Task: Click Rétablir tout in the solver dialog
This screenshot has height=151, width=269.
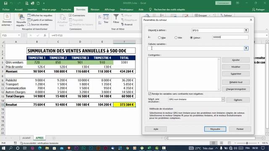Action: point(236,82)
